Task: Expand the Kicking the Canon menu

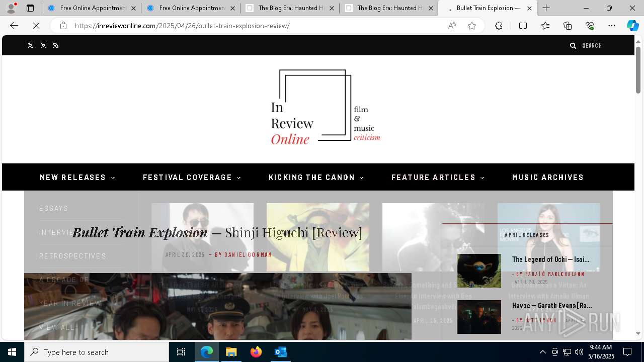Action: [x=316, y=177]
